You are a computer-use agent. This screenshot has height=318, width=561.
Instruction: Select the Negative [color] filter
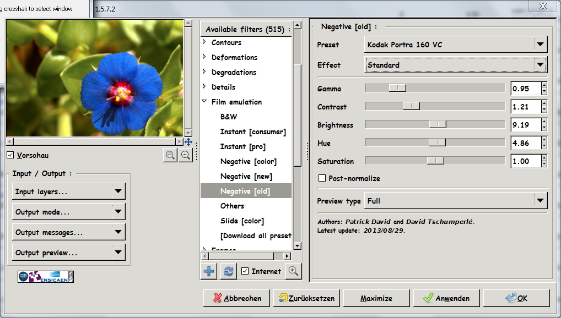[x=249, y=162]
